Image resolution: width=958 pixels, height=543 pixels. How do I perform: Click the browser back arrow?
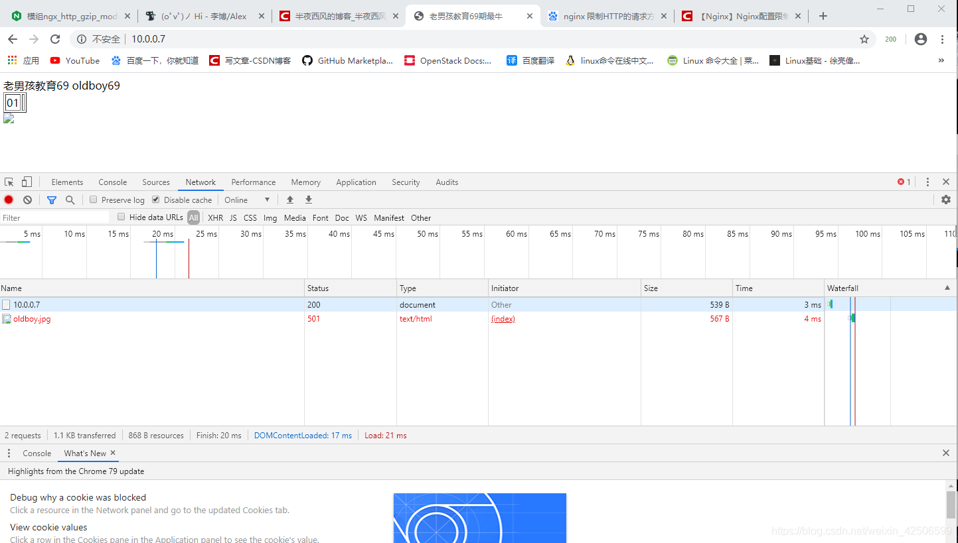[13, 39]
